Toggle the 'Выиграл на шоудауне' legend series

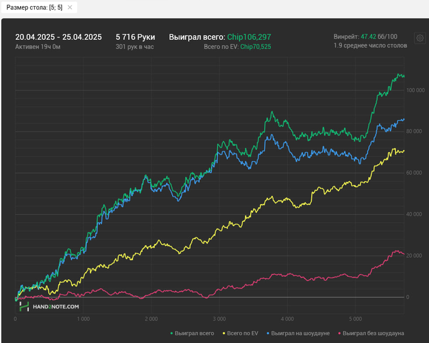[298, 333]
